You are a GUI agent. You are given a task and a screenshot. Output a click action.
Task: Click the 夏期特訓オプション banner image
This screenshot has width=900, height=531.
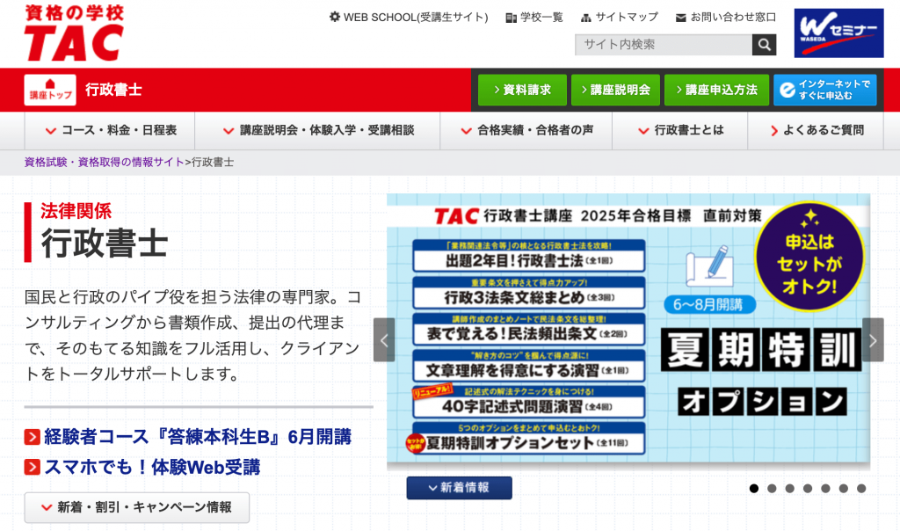coord(628,329)
